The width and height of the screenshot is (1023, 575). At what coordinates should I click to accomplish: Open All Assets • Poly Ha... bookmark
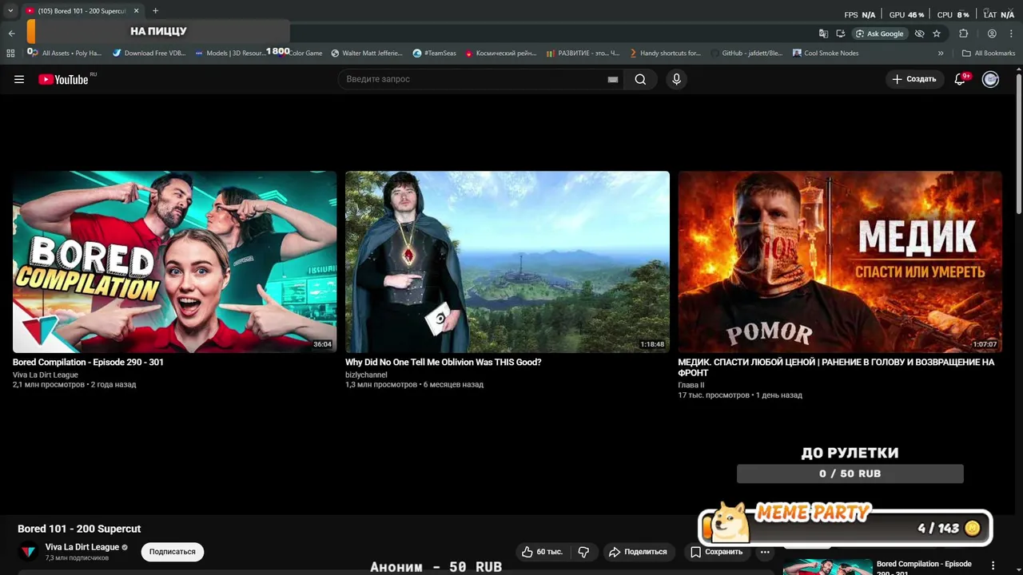coord(65,54)
